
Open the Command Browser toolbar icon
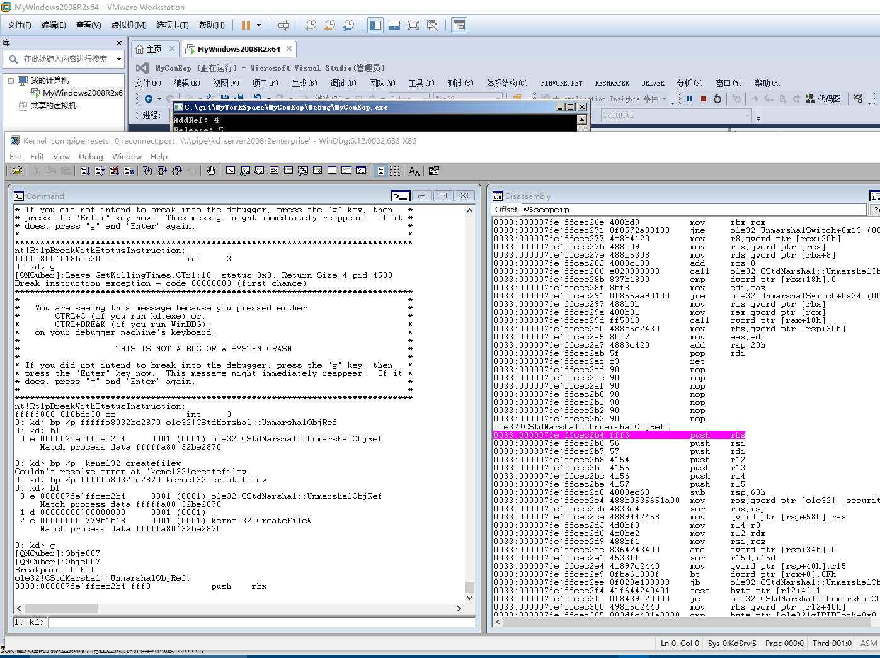click(361, 171)
